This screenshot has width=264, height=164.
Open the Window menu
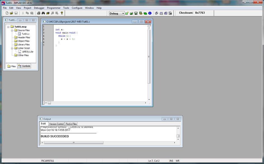click(89, 8)
